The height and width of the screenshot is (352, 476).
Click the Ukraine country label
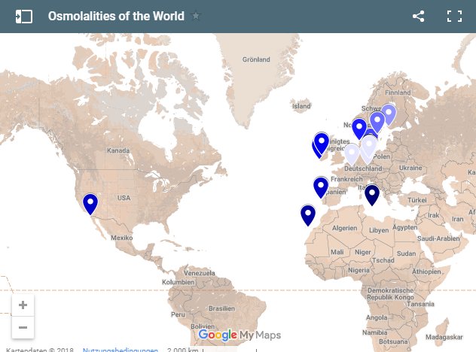click(410, 168)
